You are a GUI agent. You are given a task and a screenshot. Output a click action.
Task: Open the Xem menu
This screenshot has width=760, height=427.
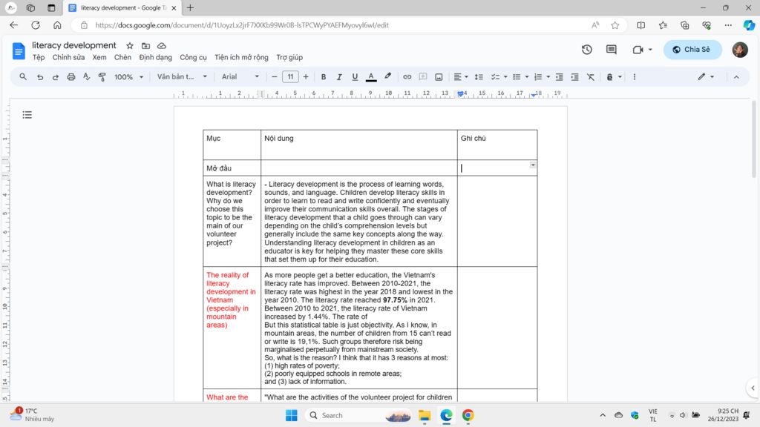pos(99,57)
